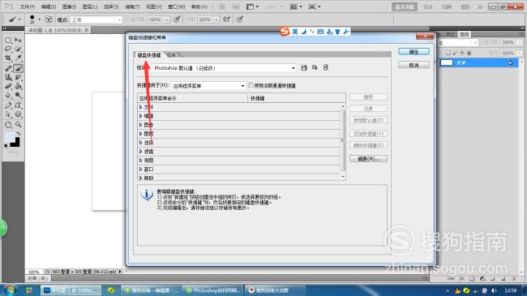Viewport: 527px width, 296px height.
Task: Expand the 视图 command group
Action: [141, 161]
